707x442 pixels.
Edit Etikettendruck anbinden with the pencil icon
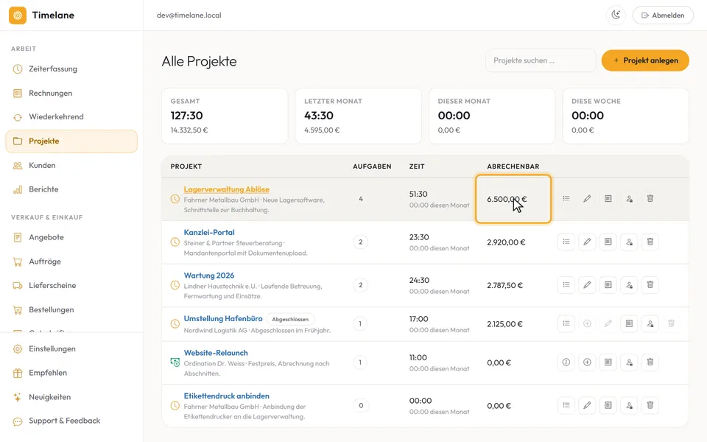coord(587,405)
